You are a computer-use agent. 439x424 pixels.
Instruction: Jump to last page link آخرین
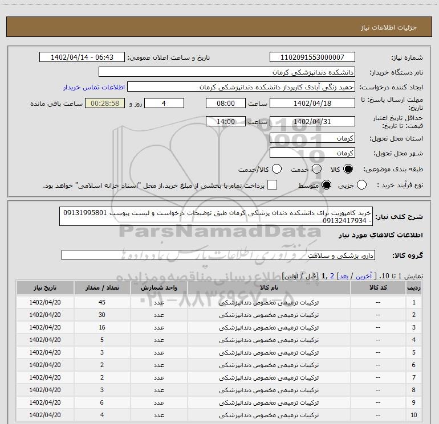pos(363,276)
